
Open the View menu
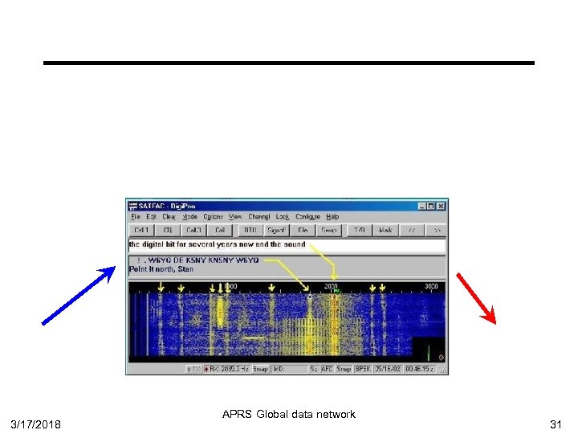tap(235, 217)
